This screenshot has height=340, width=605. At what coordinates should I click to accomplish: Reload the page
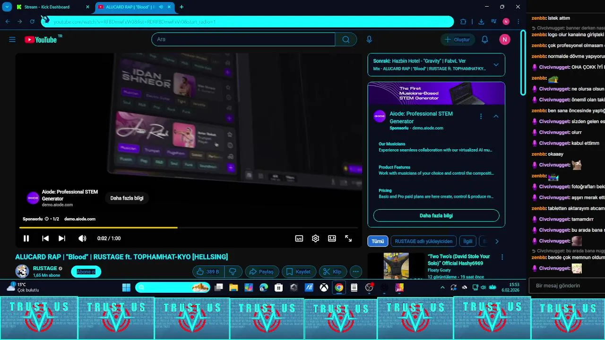[x=32, y=22]
